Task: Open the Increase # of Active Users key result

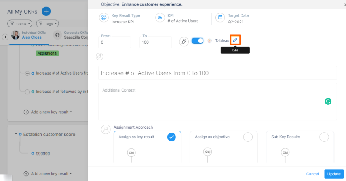Action: click(62, 73)
